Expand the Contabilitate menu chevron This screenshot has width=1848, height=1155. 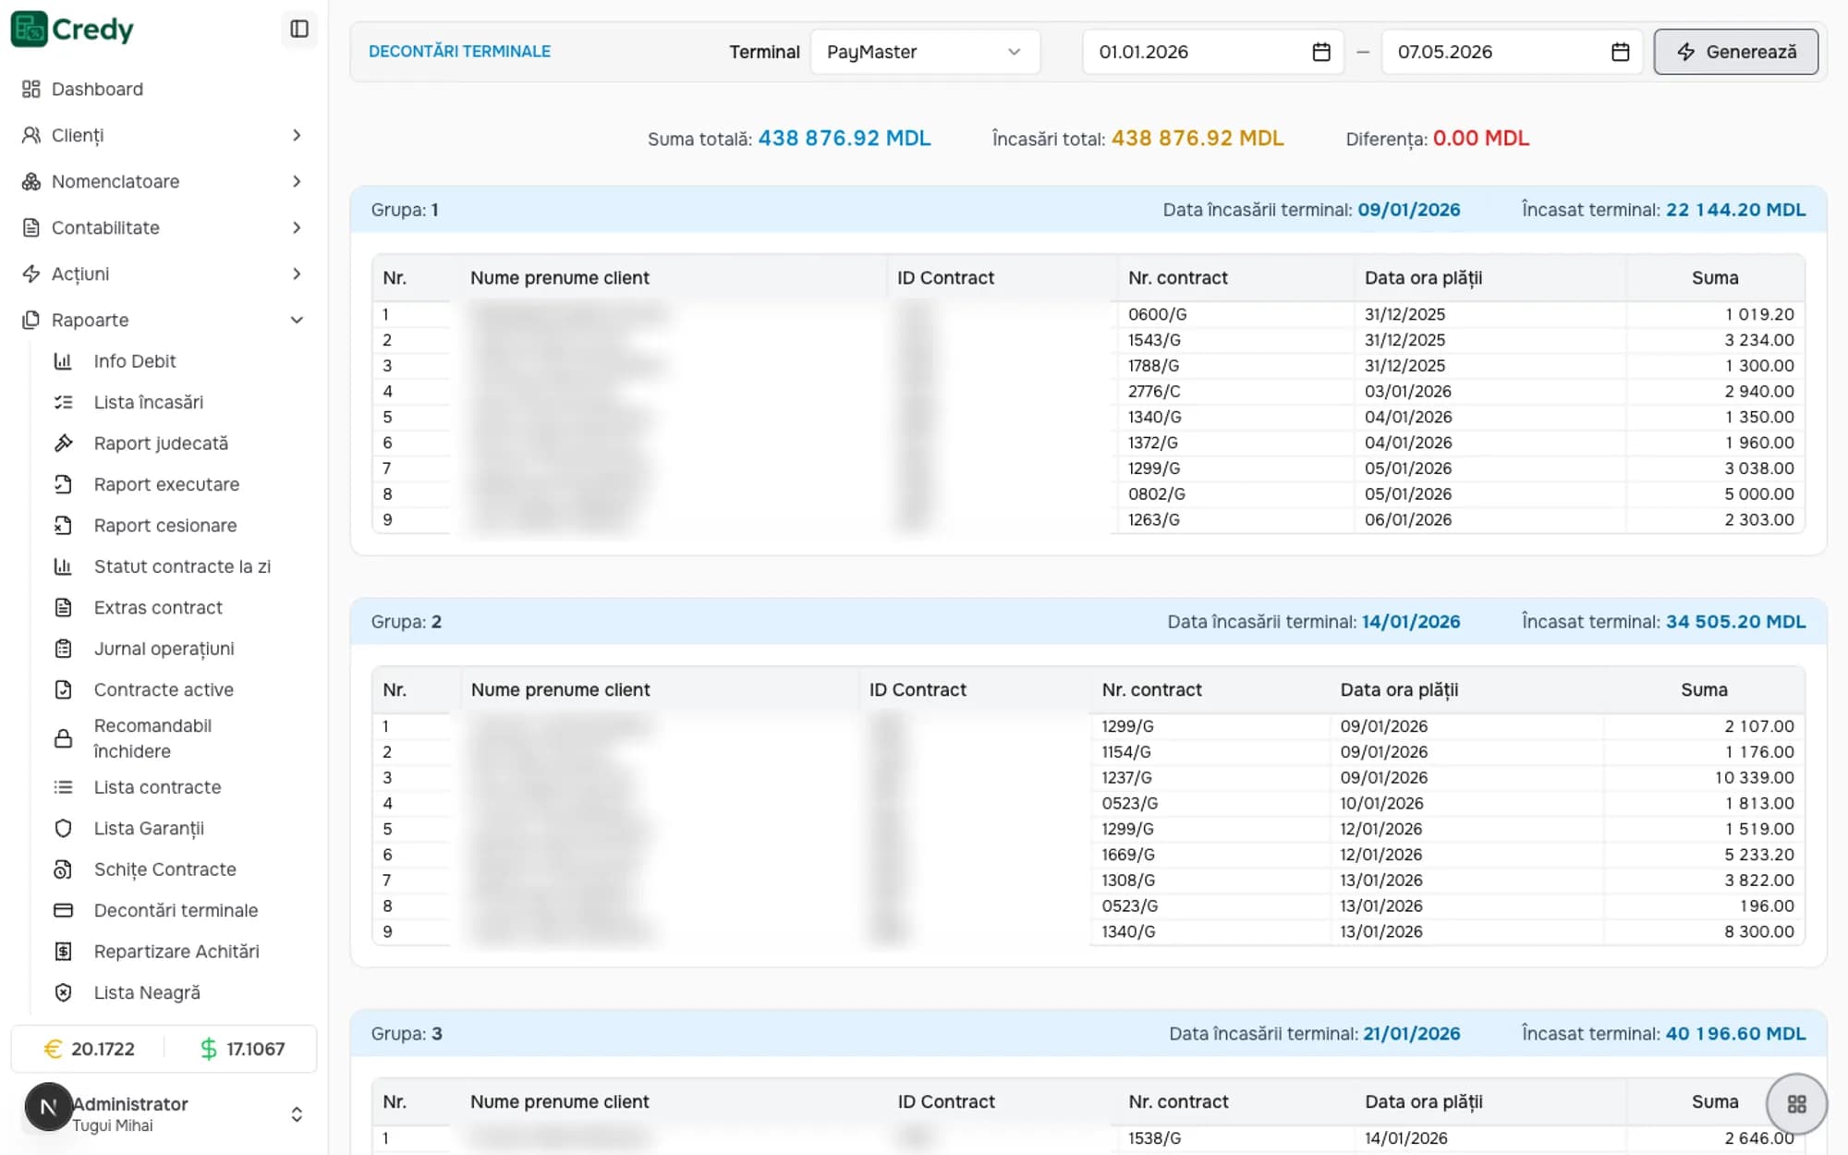297,228
